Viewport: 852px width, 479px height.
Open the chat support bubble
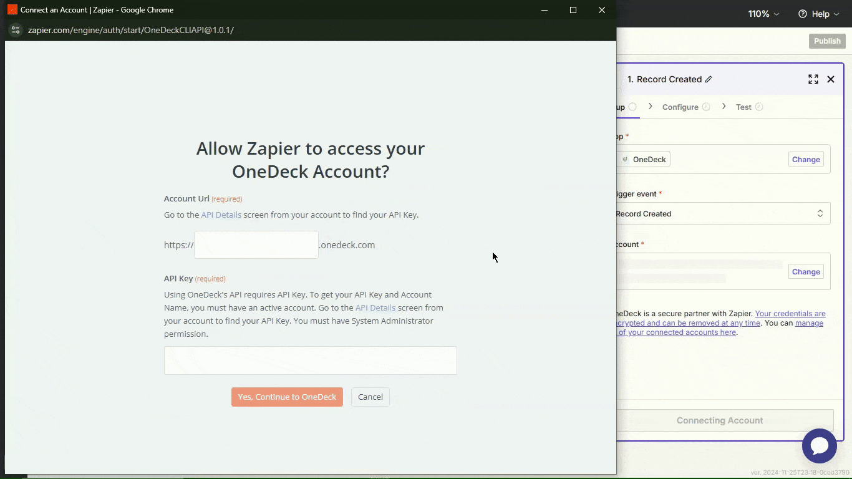pos(820,446)
